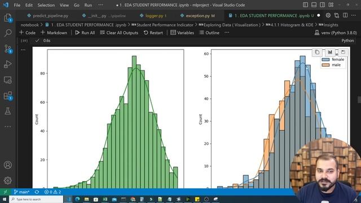Screen dimensions: 361x203
Task: Open the Source Control view
Action: click(x=8, y=49)
